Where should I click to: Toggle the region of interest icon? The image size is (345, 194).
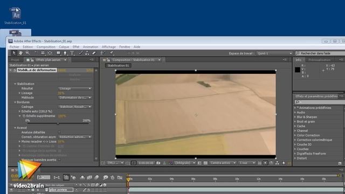pyautogui.click(x=199, y=163)
